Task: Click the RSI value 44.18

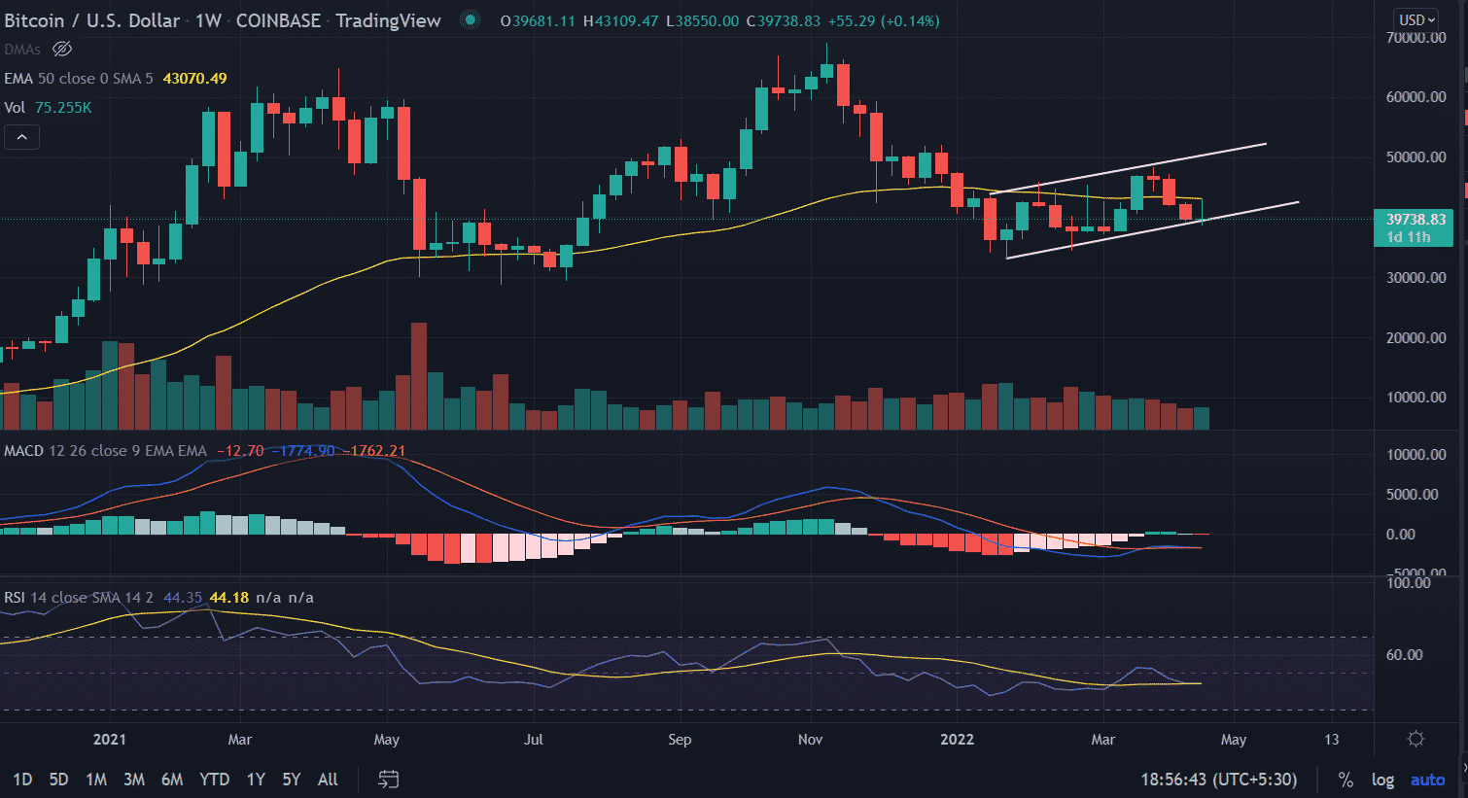Action: coord(229,597)
